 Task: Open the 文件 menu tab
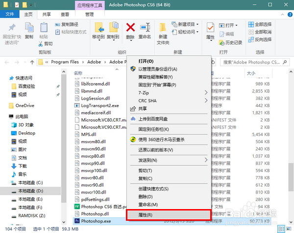[x=10, y=14]
